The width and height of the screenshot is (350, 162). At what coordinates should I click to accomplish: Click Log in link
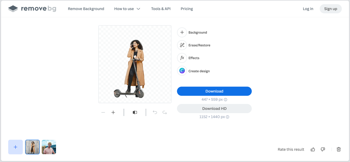(x=308, y=9)
